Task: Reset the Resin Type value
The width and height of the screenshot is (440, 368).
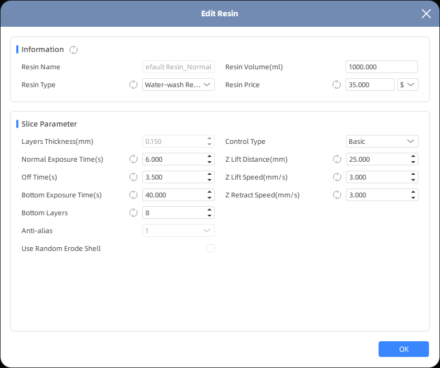Action: [x=133, y=85]
